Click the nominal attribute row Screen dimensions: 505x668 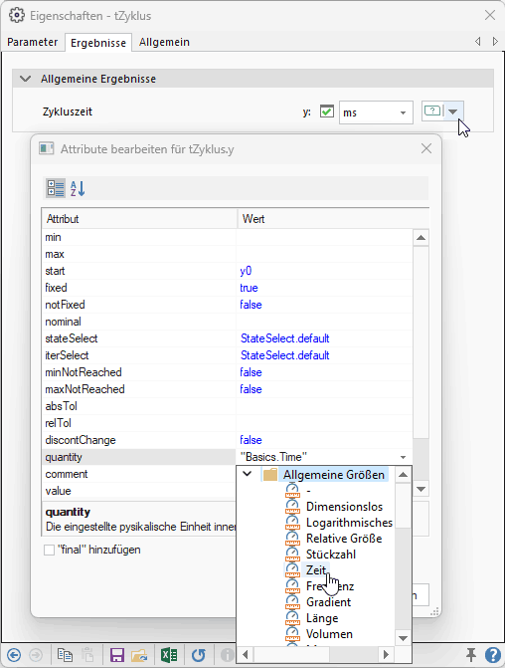pyautogui.click(x=228, y=322)
